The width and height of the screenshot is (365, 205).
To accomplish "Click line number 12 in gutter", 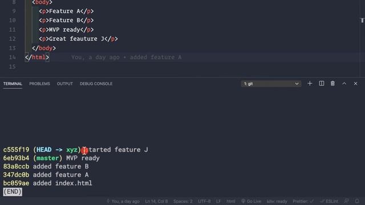I will (13, 39).
